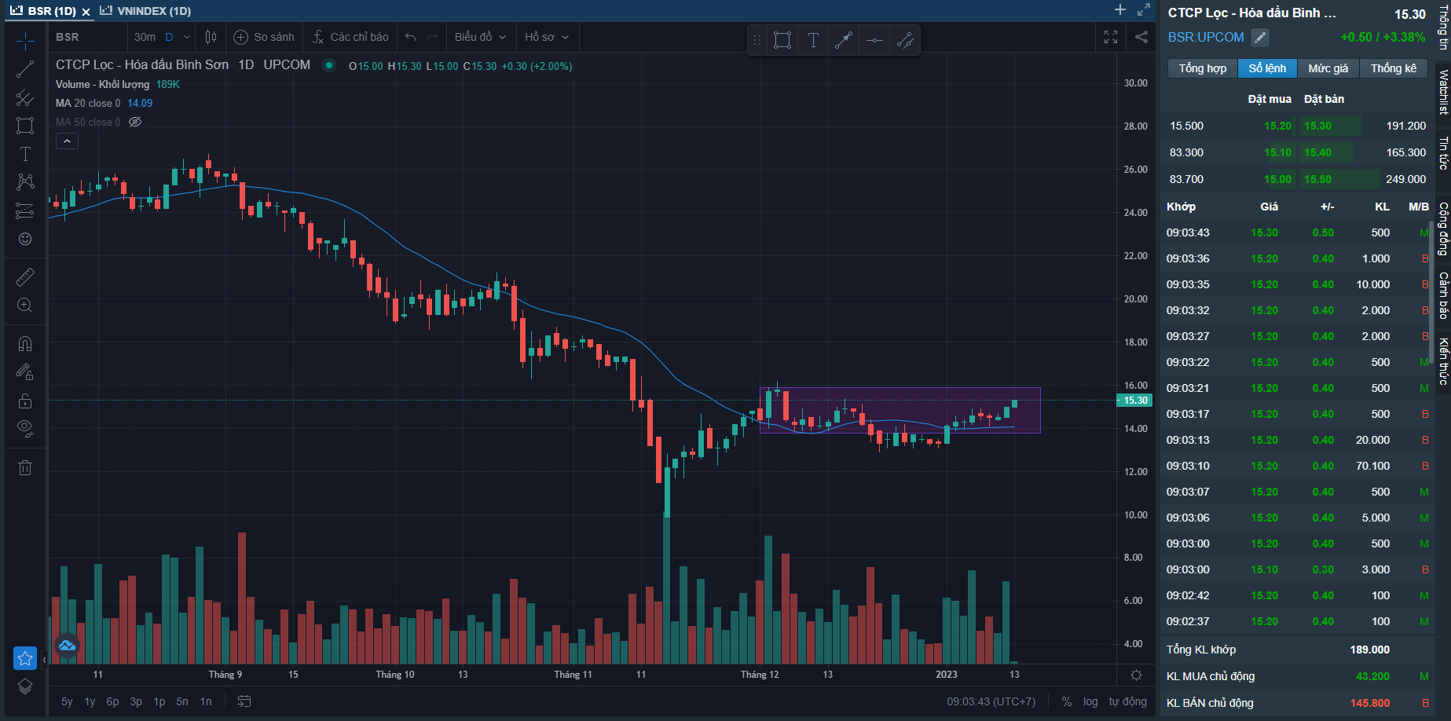Select the ruler measure tool
This screenshot has width=1451, height=721.
(x=25, y=277)
